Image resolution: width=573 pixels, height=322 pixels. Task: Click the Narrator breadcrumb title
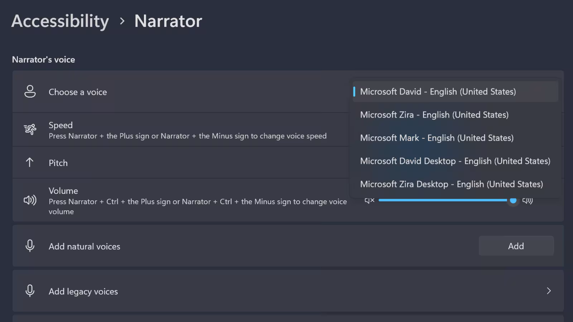[168, 21]
